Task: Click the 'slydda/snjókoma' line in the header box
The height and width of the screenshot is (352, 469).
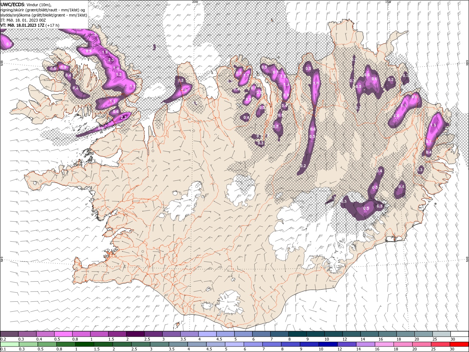Action: coord(44,15)
